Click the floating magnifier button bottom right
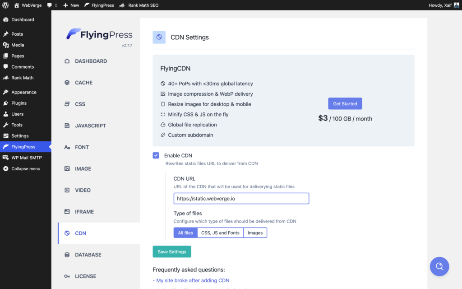This screenshot has height=289, width=462. [439, 266]
